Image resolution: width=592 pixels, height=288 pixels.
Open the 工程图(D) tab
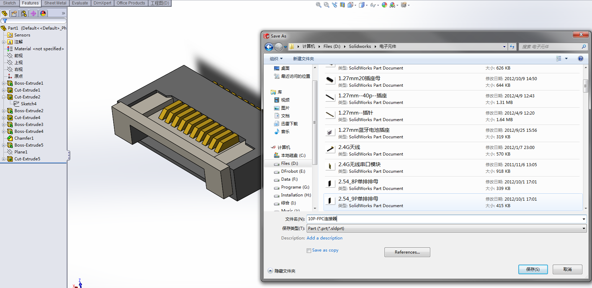(160, 3)
